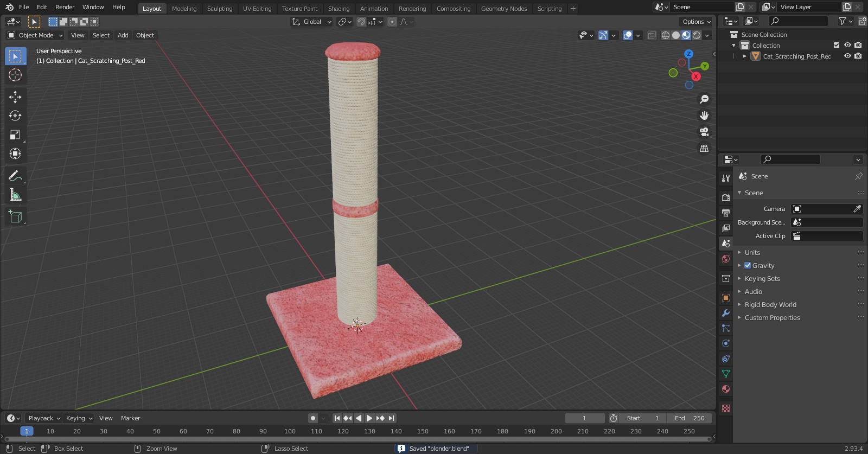Switch to solid shading
The width and height of the screenshot is (868, 454).
click(x=676, y=35)
